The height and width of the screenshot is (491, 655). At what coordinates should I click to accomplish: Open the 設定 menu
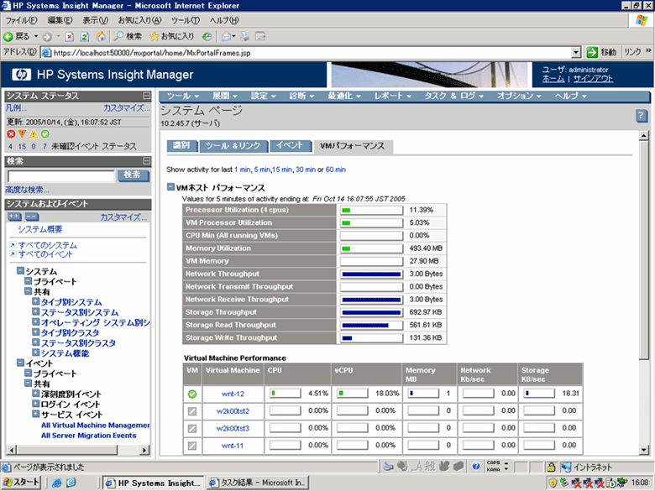pos(263,96)
